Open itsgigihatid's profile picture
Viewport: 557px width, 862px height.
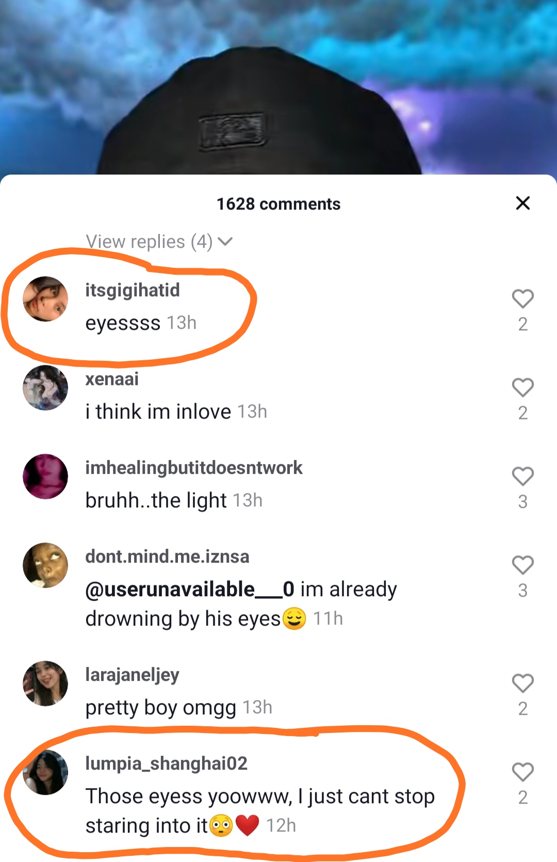point(45,299)
